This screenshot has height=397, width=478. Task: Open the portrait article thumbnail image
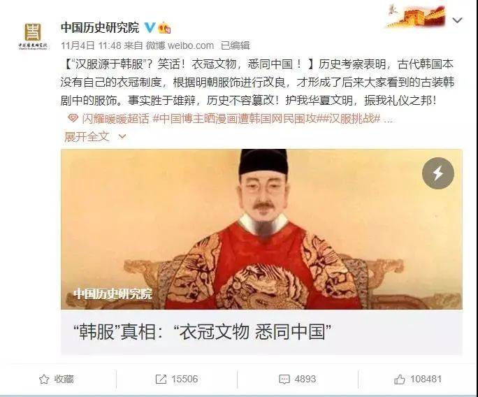[x=261, y=229]
